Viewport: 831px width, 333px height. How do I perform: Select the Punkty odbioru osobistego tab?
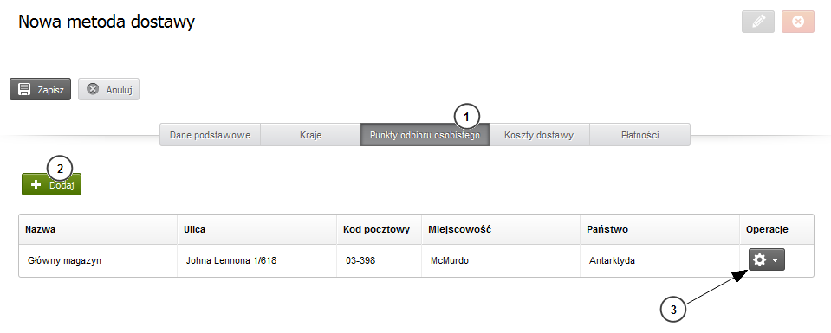[x=425, y=135]
